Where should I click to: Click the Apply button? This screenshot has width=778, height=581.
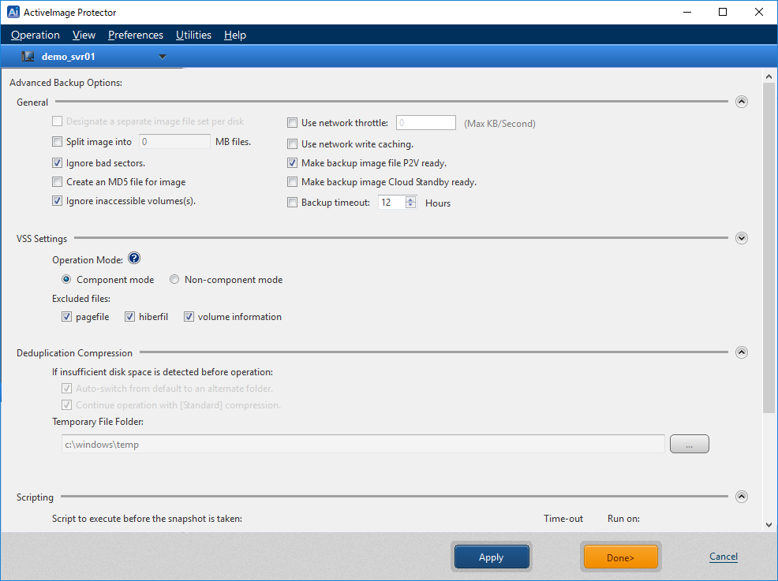pyautogui.click(x=492, y=557)
